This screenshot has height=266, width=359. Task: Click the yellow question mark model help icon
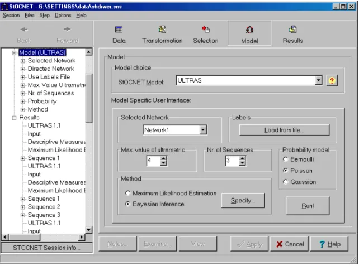(332, 80)
